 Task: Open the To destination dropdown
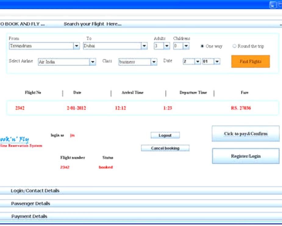click(144, 46)
